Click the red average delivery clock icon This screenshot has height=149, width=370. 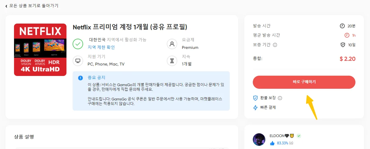pos(347,35)
